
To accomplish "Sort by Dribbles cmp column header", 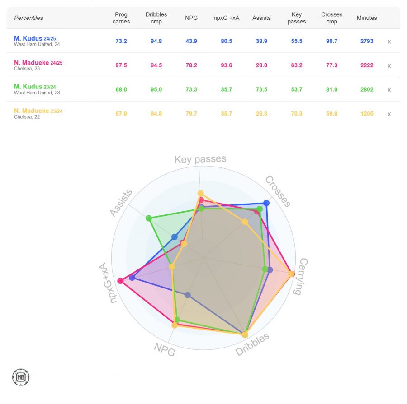I will [x=156, y=18].
